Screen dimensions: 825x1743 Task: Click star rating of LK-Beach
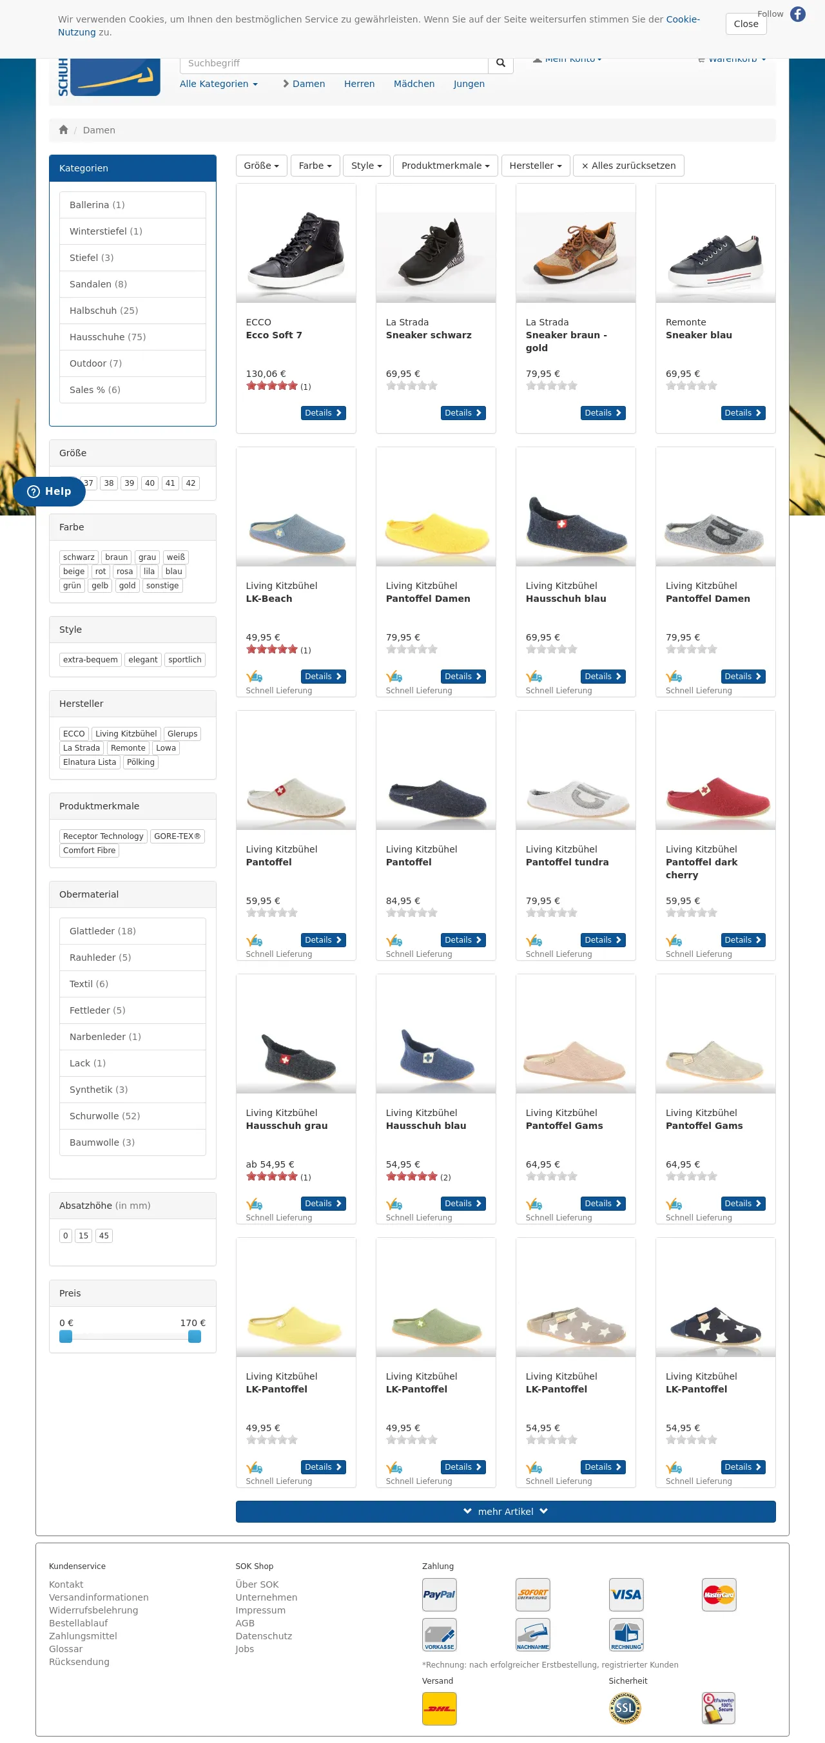tap(271, 650)
